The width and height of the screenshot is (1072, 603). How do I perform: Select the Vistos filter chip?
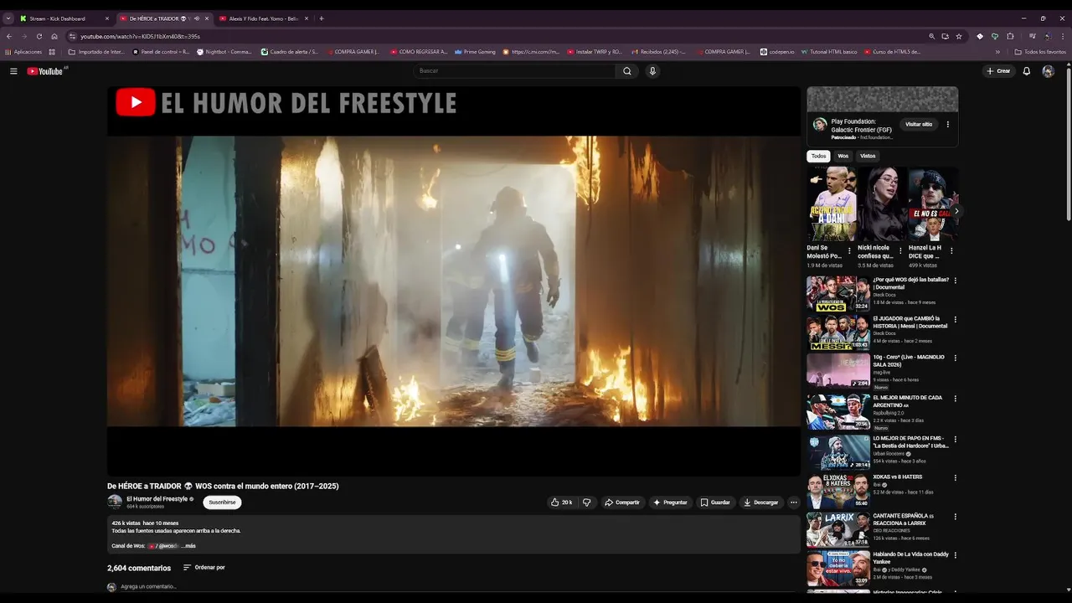(x=868, y=156)
